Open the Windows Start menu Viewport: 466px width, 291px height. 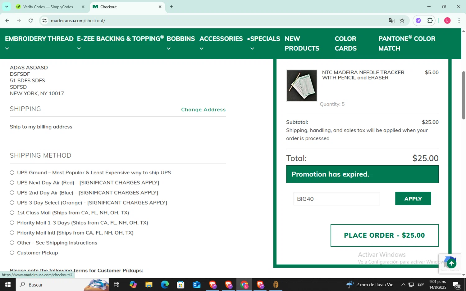[x=8, y=284]
